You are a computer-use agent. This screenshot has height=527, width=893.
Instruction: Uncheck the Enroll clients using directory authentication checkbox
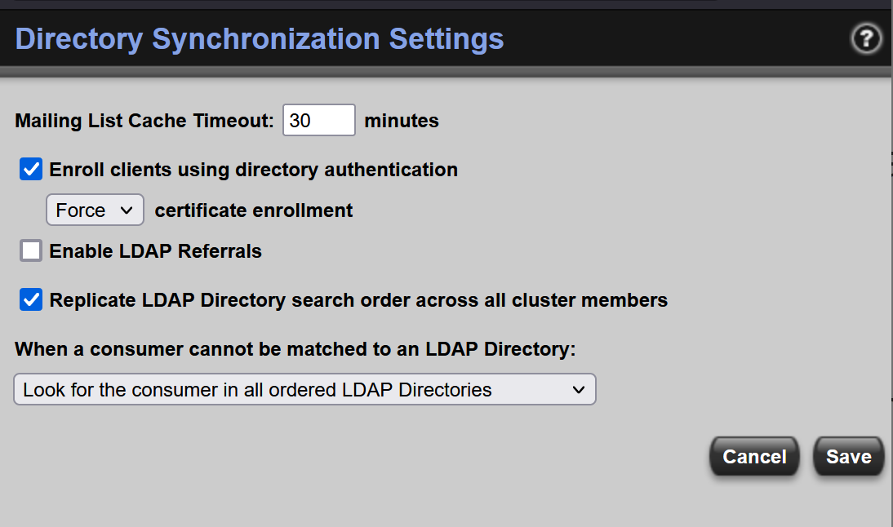[x=31, y=170]
